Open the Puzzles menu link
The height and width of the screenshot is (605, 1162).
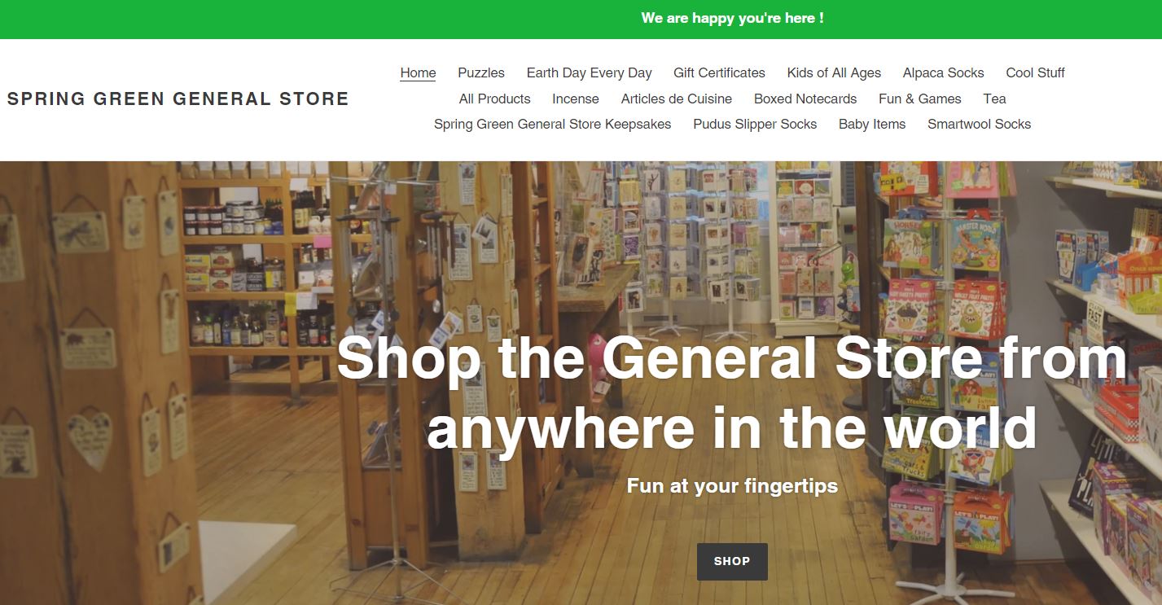[481, 72]
